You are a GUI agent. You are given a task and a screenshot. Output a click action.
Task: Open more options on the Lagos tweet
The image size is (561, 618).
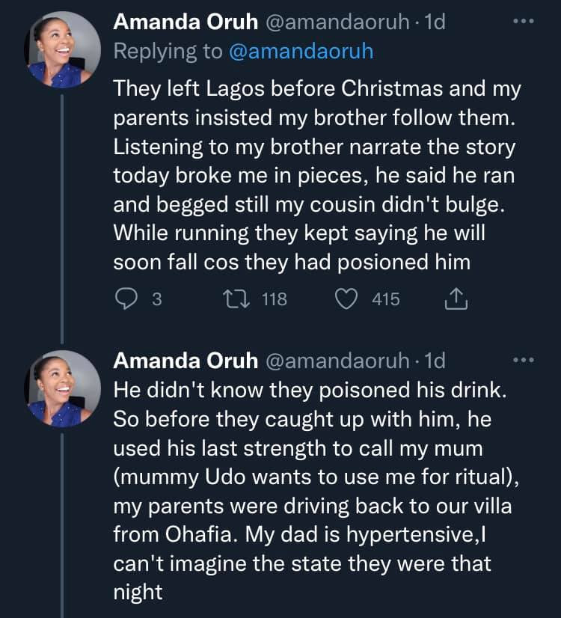click(x=524, y=22)
